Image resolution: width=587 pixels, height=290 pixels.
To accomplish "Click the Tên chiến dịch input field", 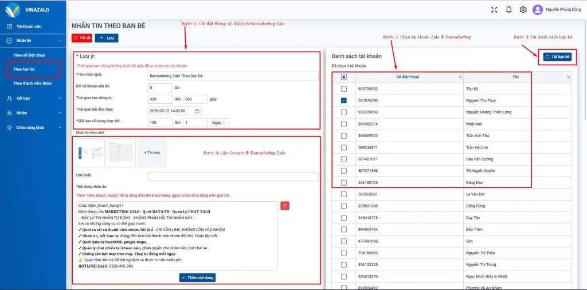I will pos(232,76).
